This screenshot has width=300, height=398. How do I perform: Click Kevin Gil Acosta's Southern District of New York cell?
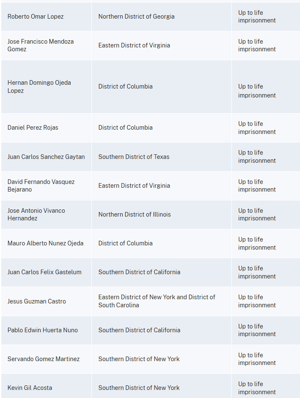point(139,388)
